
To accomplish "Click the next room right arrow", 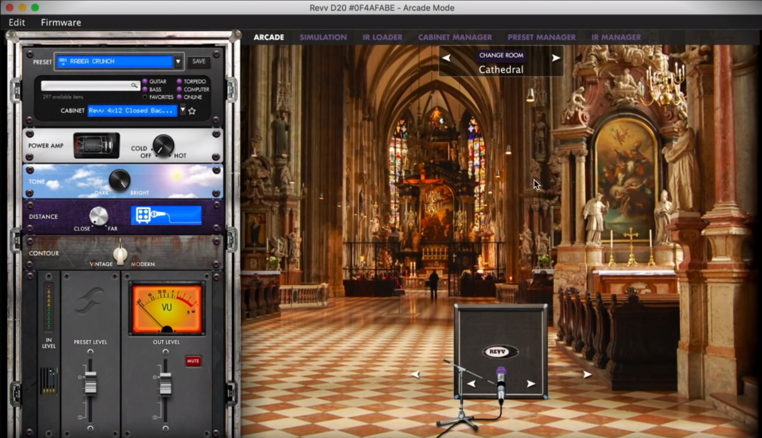I will (x=556, y=58).
